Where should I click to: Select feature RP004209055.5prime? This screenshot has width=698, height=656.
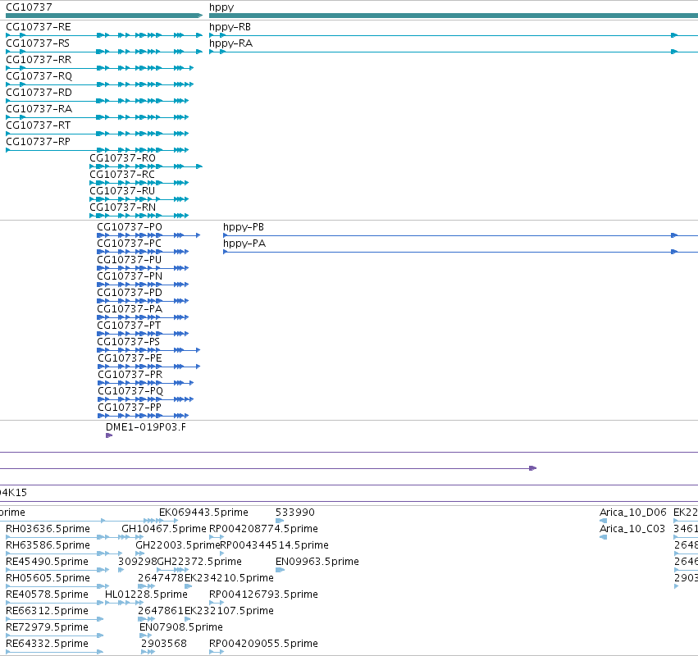pyautogui.click(x=263, y=644)
